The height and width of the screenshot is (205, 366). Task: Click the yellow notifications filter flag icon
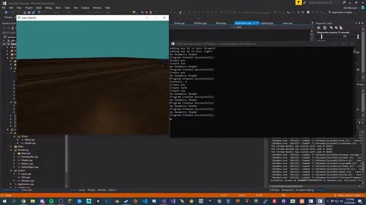[299, 2]
